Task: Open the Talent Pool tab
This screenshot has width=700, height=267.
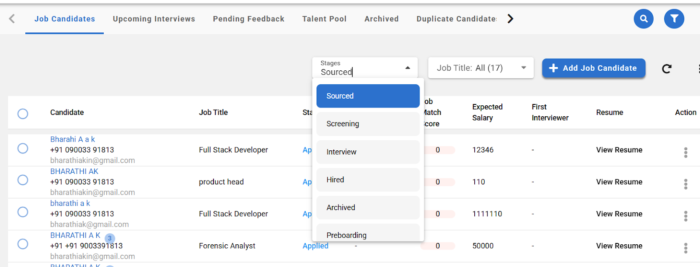Action: point(324,19)
